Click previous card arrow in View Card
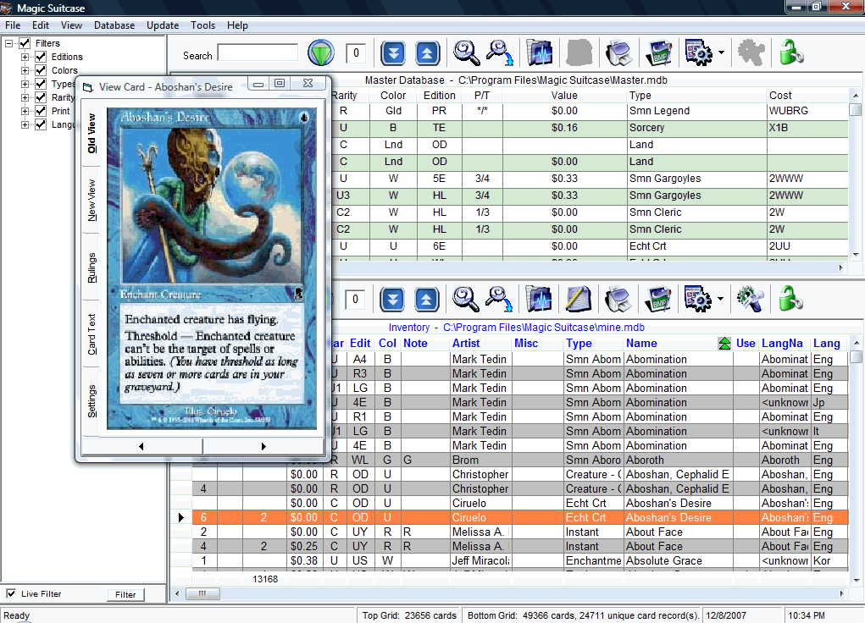The width and height of the screenshot is (865, 623). pos(141,446)
